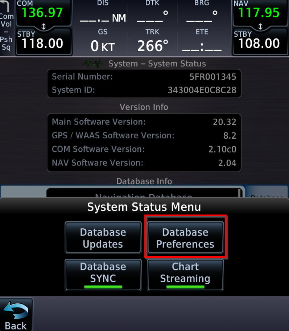The height and width of the screenshot is (331, 289).
Task: Swap NAV active and standby frequencies arrow
Action: 260,26
